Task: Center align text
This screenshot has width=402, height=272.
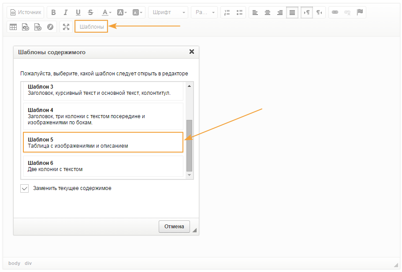Action: [x=268, y=12]
